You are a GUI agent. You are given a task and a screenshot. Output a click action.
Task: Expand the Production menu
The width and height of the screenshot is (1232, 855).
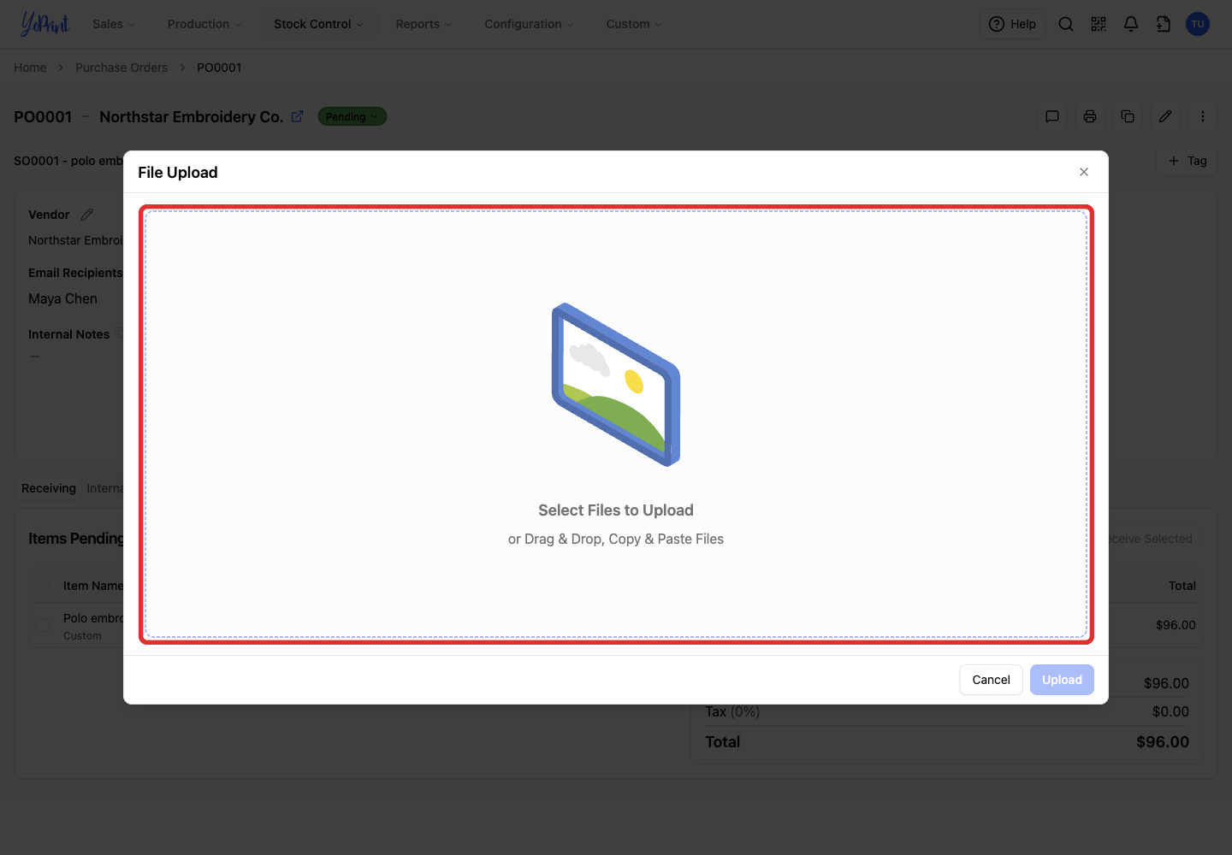[204, 24]
